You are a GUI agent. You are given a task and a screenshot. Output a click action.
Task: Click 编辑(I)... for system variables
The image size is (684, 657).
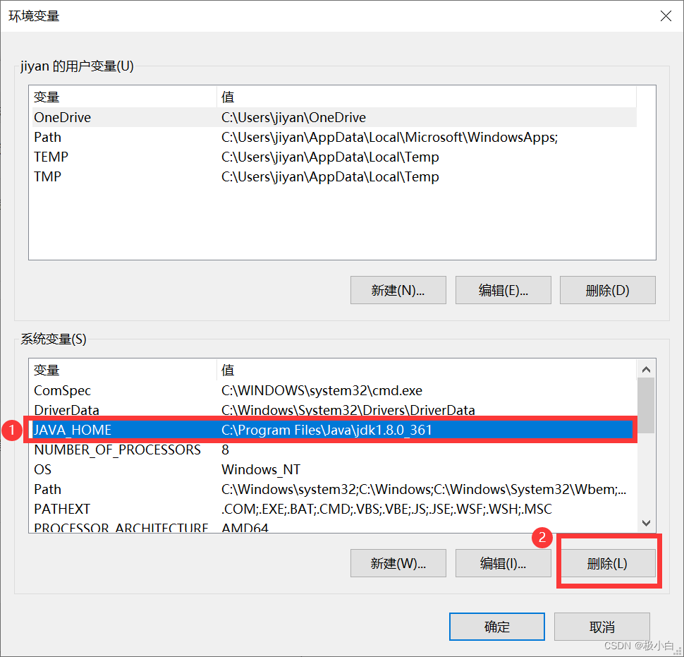coord(503,563)
